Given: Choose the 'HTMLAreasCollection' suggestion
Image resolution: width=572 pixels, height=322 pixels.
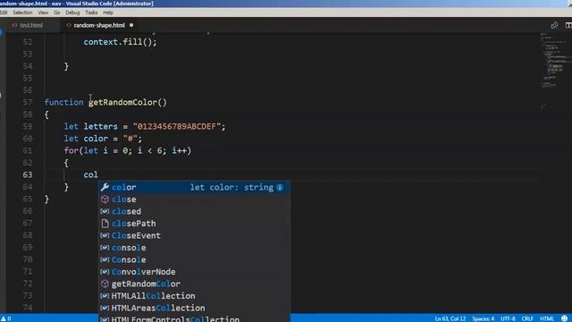Looking at the screenshot, I should click(195, 308).
